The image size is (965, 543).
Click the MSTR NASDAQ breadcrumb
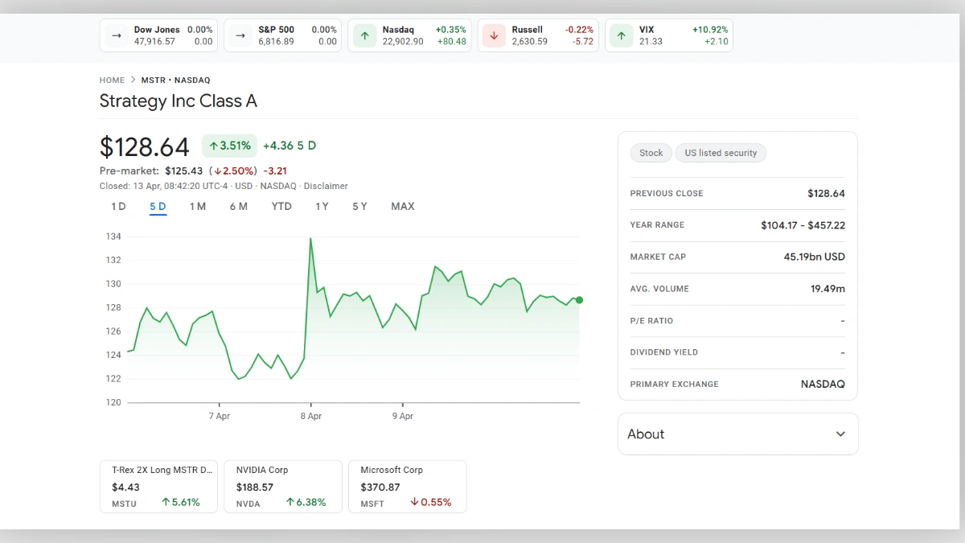(x=175, y=80)
